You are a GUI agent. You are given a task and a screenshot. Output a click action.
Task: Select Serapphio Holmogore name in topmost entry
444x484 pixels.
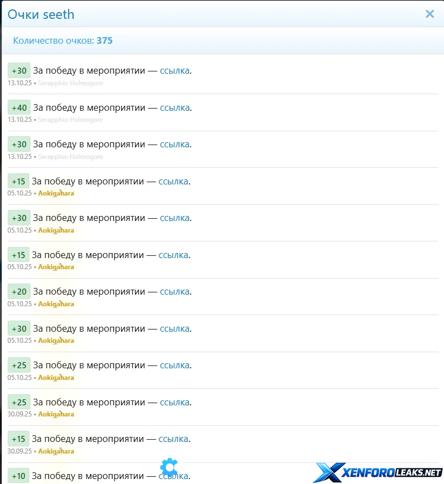70,83
